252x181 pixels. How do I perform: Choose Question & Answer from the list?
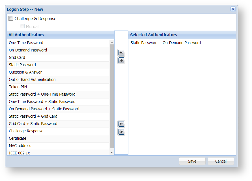click(x=25, y=72)
